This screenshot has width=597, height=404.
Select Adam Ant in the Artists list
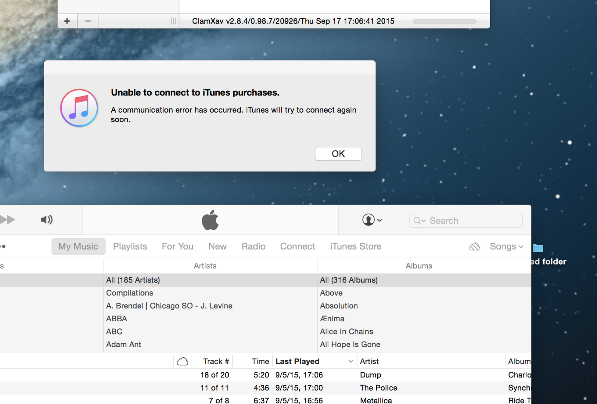[210, 345]
